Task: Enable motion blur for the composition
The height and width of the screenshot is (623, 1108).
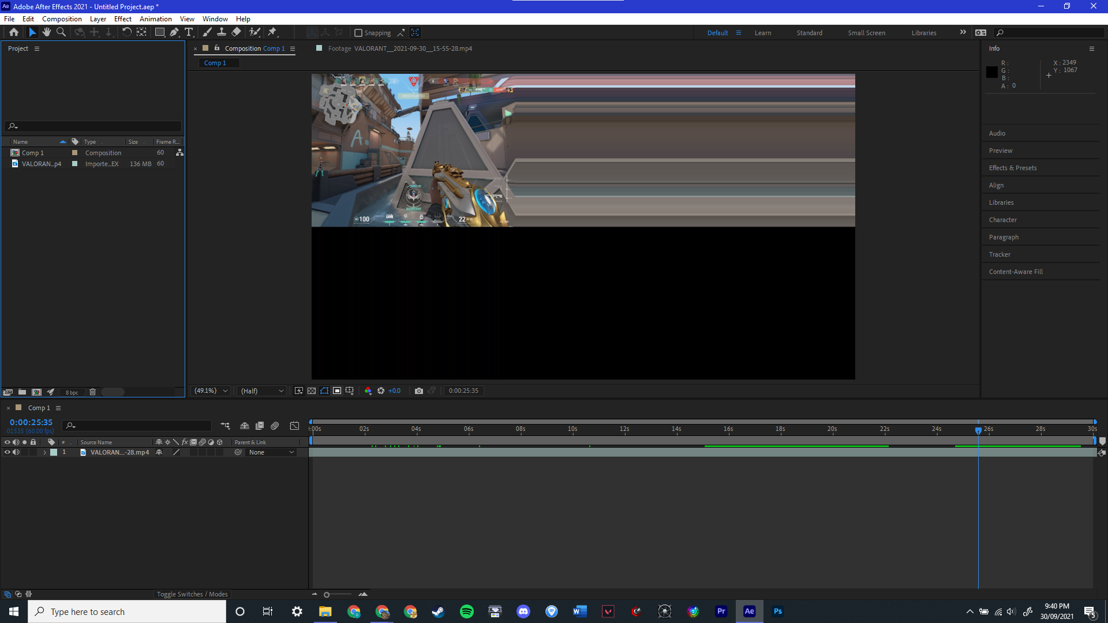Action: click(x=275, y=426)
